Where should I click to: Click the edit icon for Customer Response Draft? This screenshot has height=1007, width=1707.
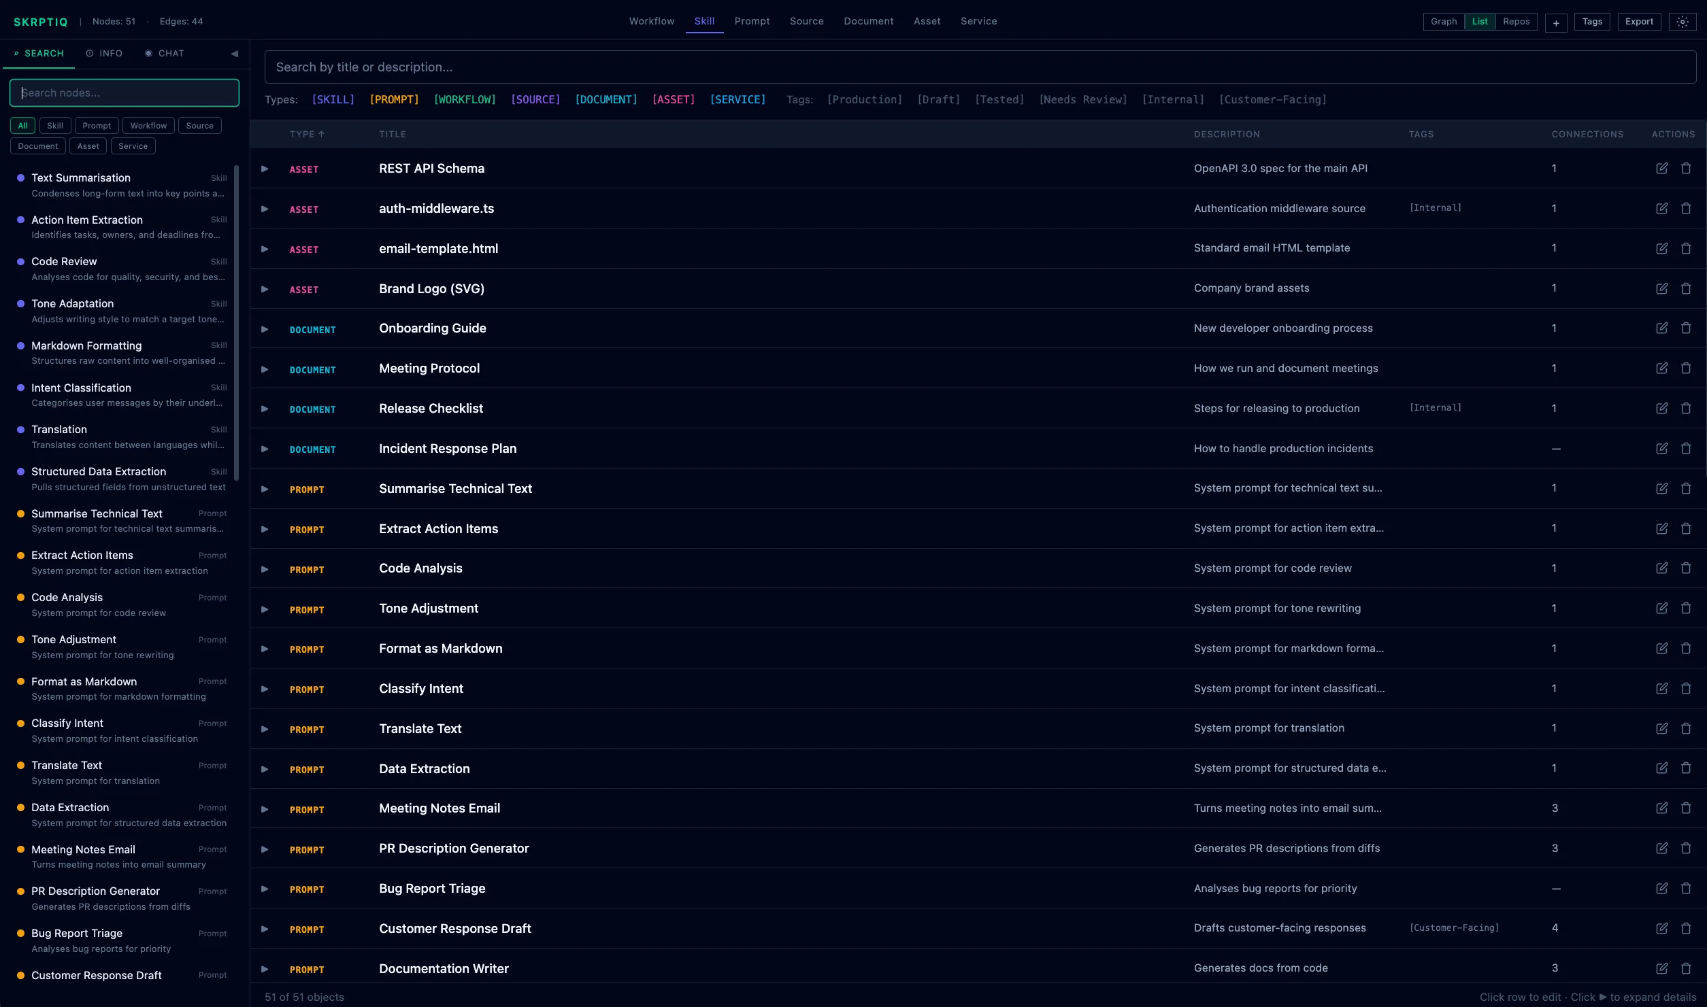coord(1661,928)
